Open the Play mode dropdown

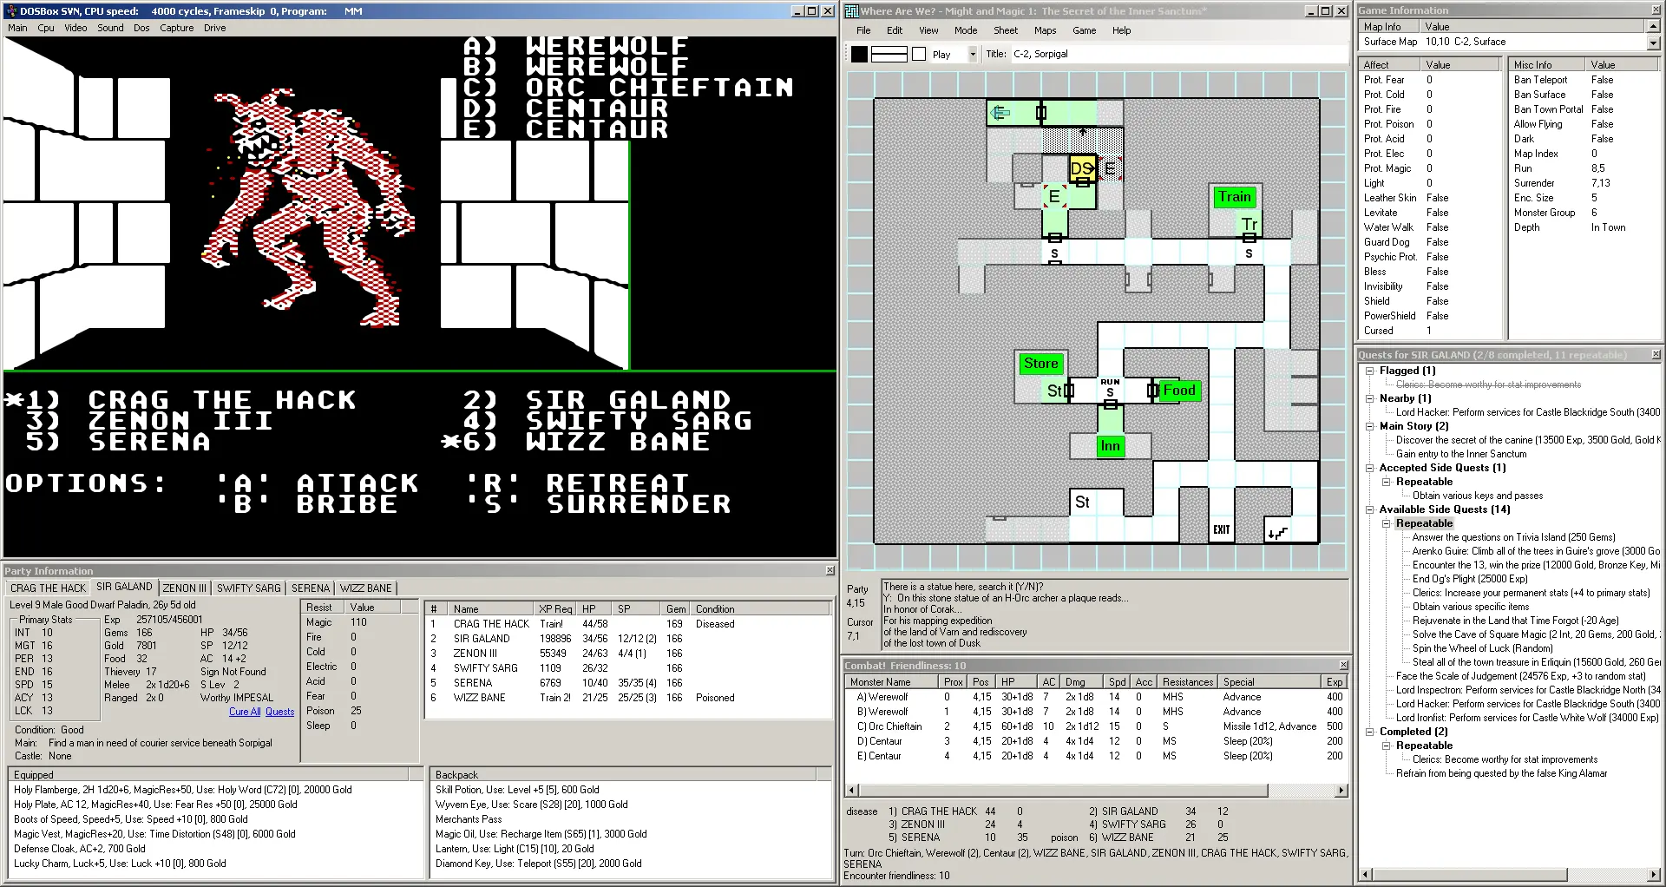[972, 54]
